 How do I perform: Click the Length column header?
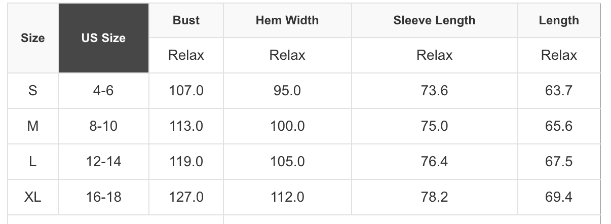click(x=559, y=20)
